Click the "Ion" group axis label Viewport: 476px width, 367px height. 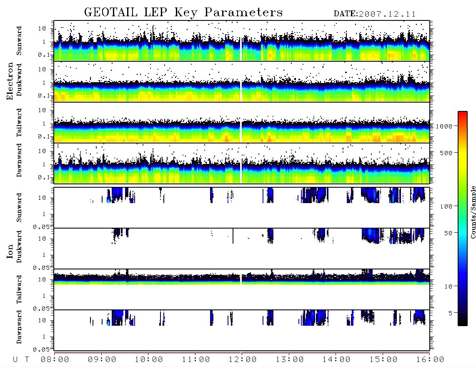[x=10, y=251]
